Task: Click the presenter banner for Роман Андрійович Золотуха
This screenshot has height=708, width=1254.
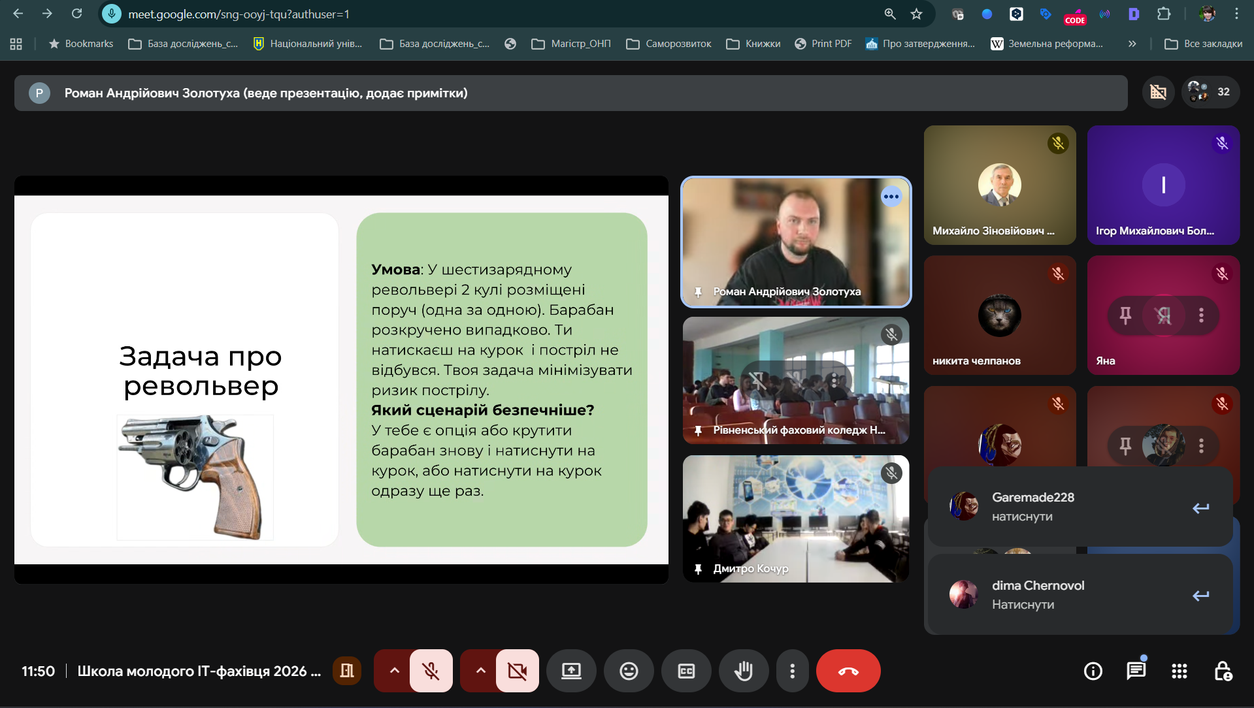Action: [x=571, y=93]
